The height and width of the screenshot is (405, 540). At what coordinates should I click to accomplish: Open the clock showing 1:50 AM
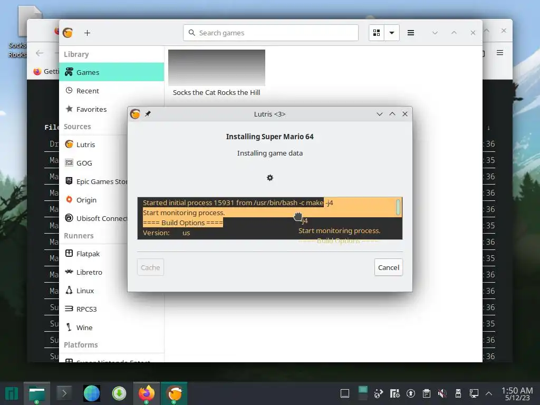click(x=517, y=393)
